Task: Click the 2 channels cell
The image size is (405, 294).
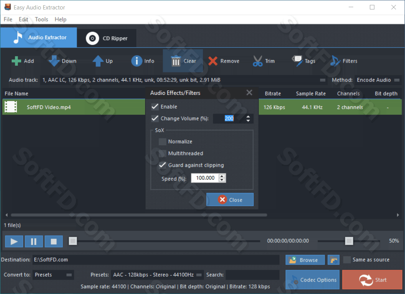Action: pos(350,107)
